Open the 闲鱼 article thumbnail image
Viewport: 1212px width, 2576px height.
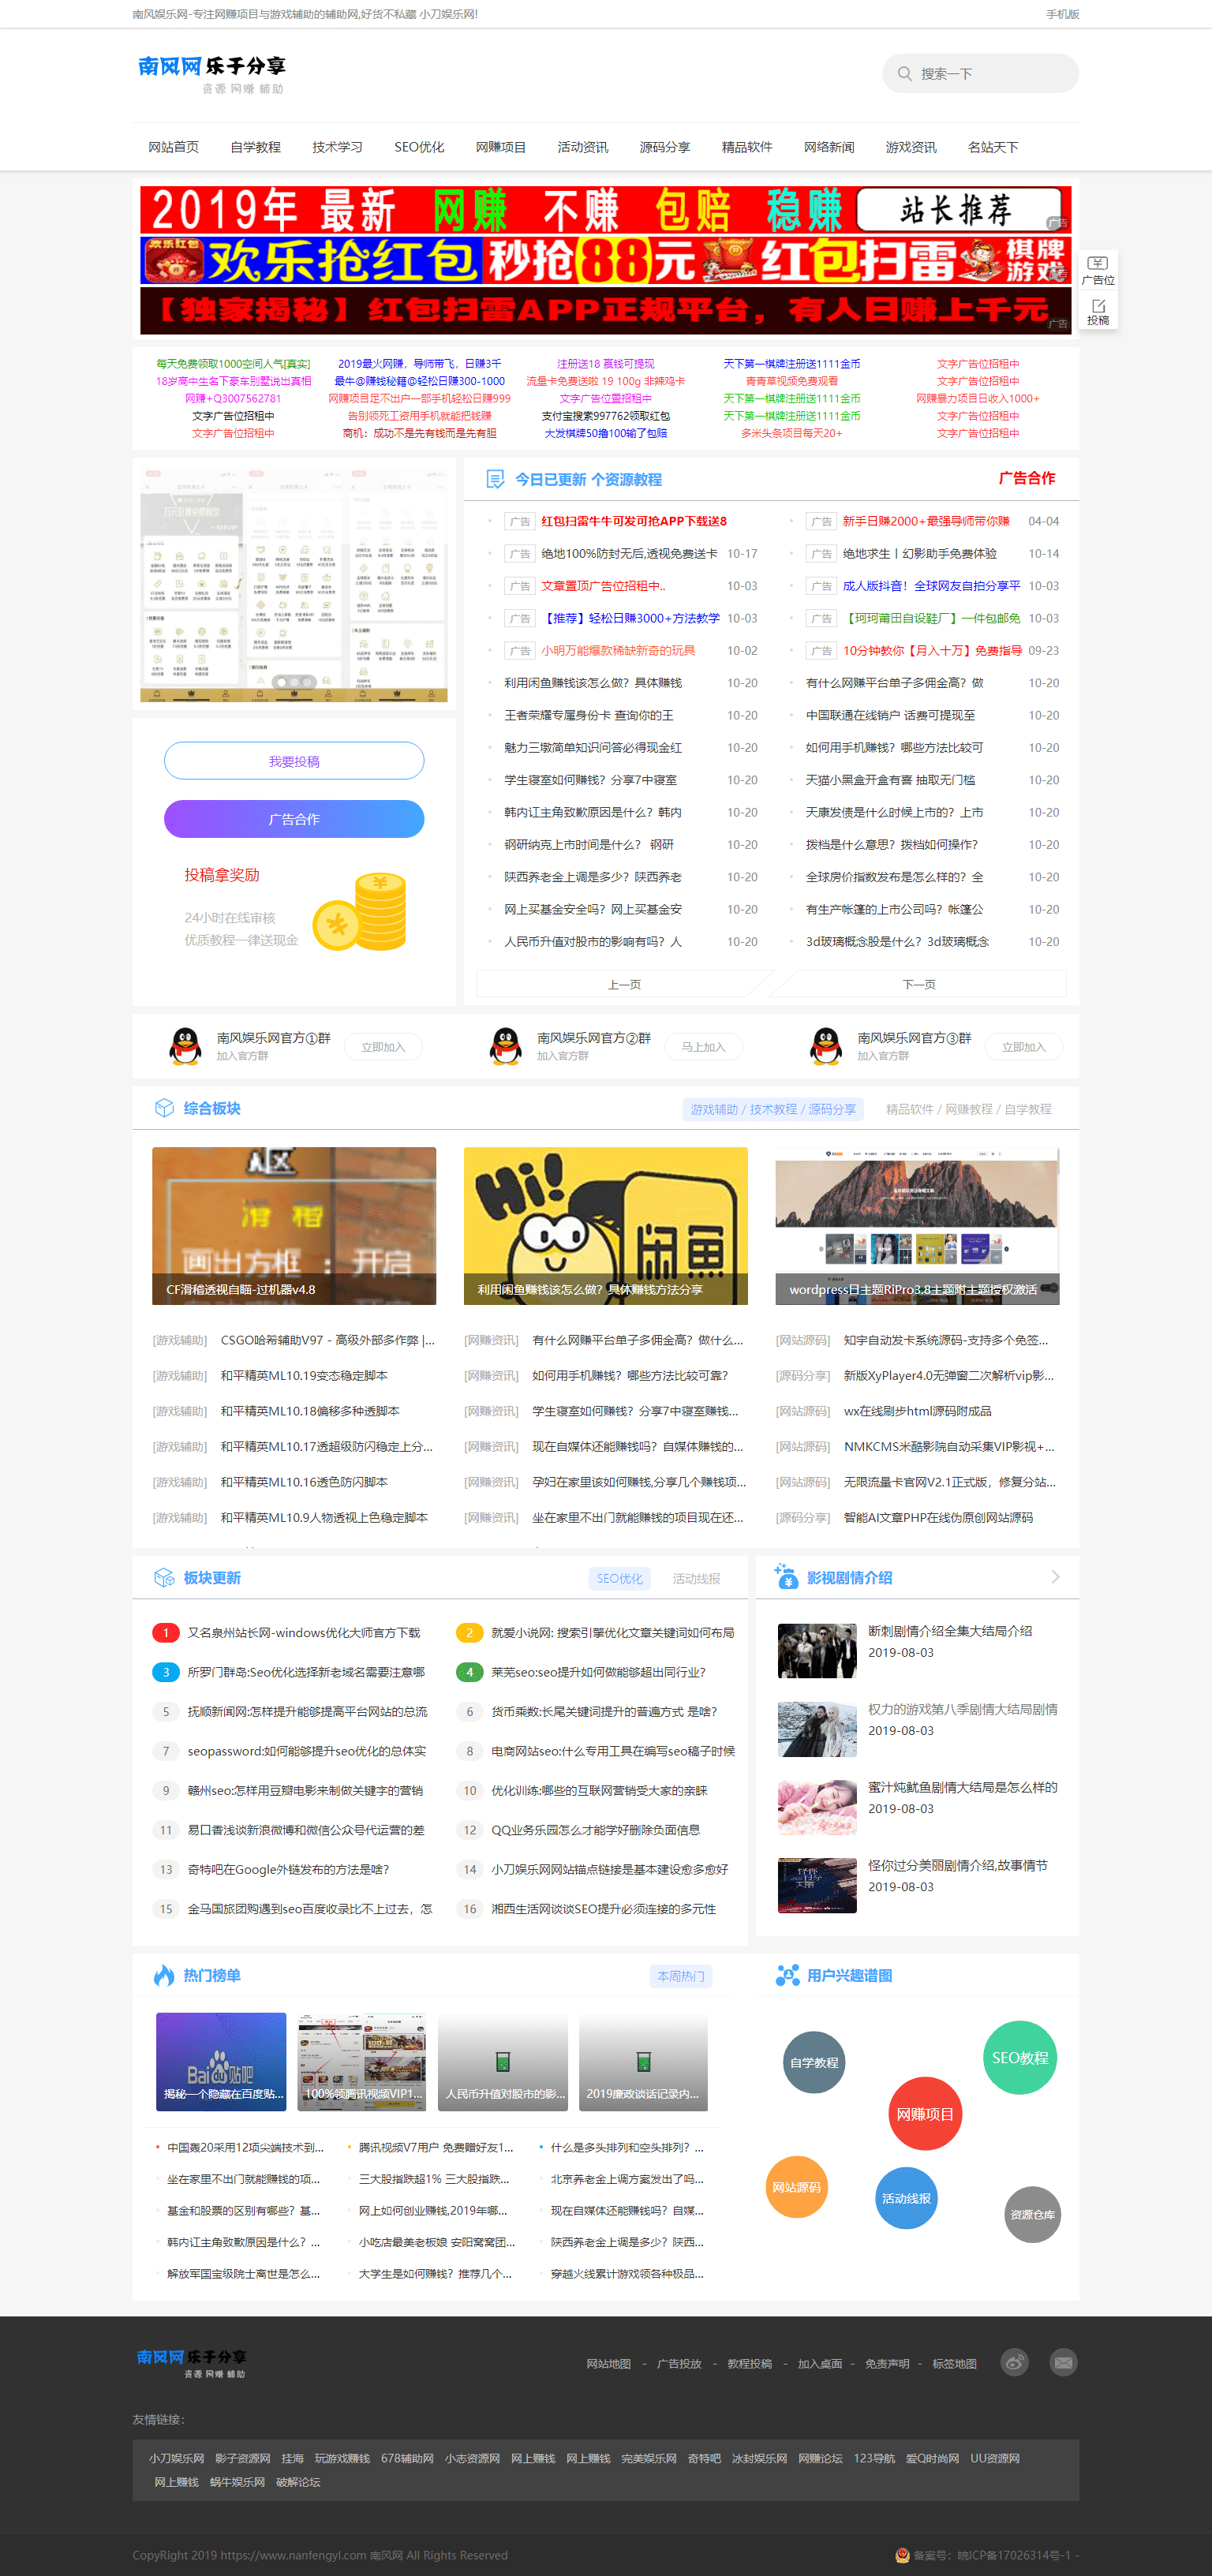tap(605, 1225)
